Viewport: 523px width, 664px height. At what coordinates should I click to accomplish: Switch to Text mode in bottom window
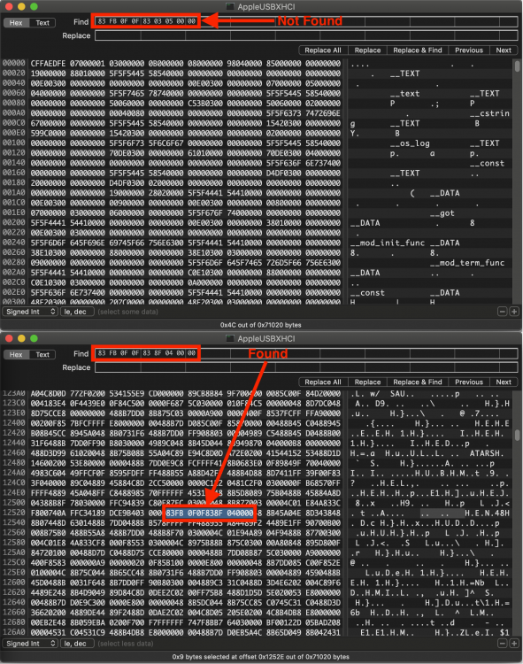[x=42, y=354]
